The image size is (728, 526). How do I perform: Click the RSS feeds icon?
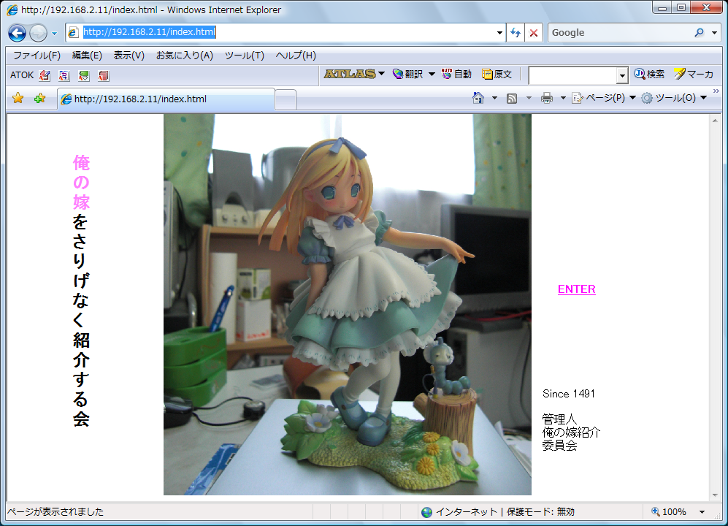coord(512,98)
